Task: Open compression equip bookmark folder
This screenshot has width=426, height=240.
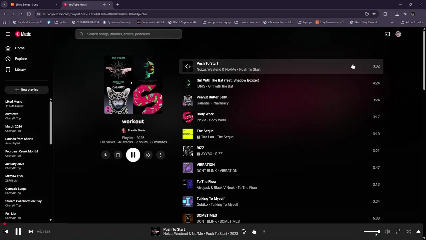Action: (216, 22)
